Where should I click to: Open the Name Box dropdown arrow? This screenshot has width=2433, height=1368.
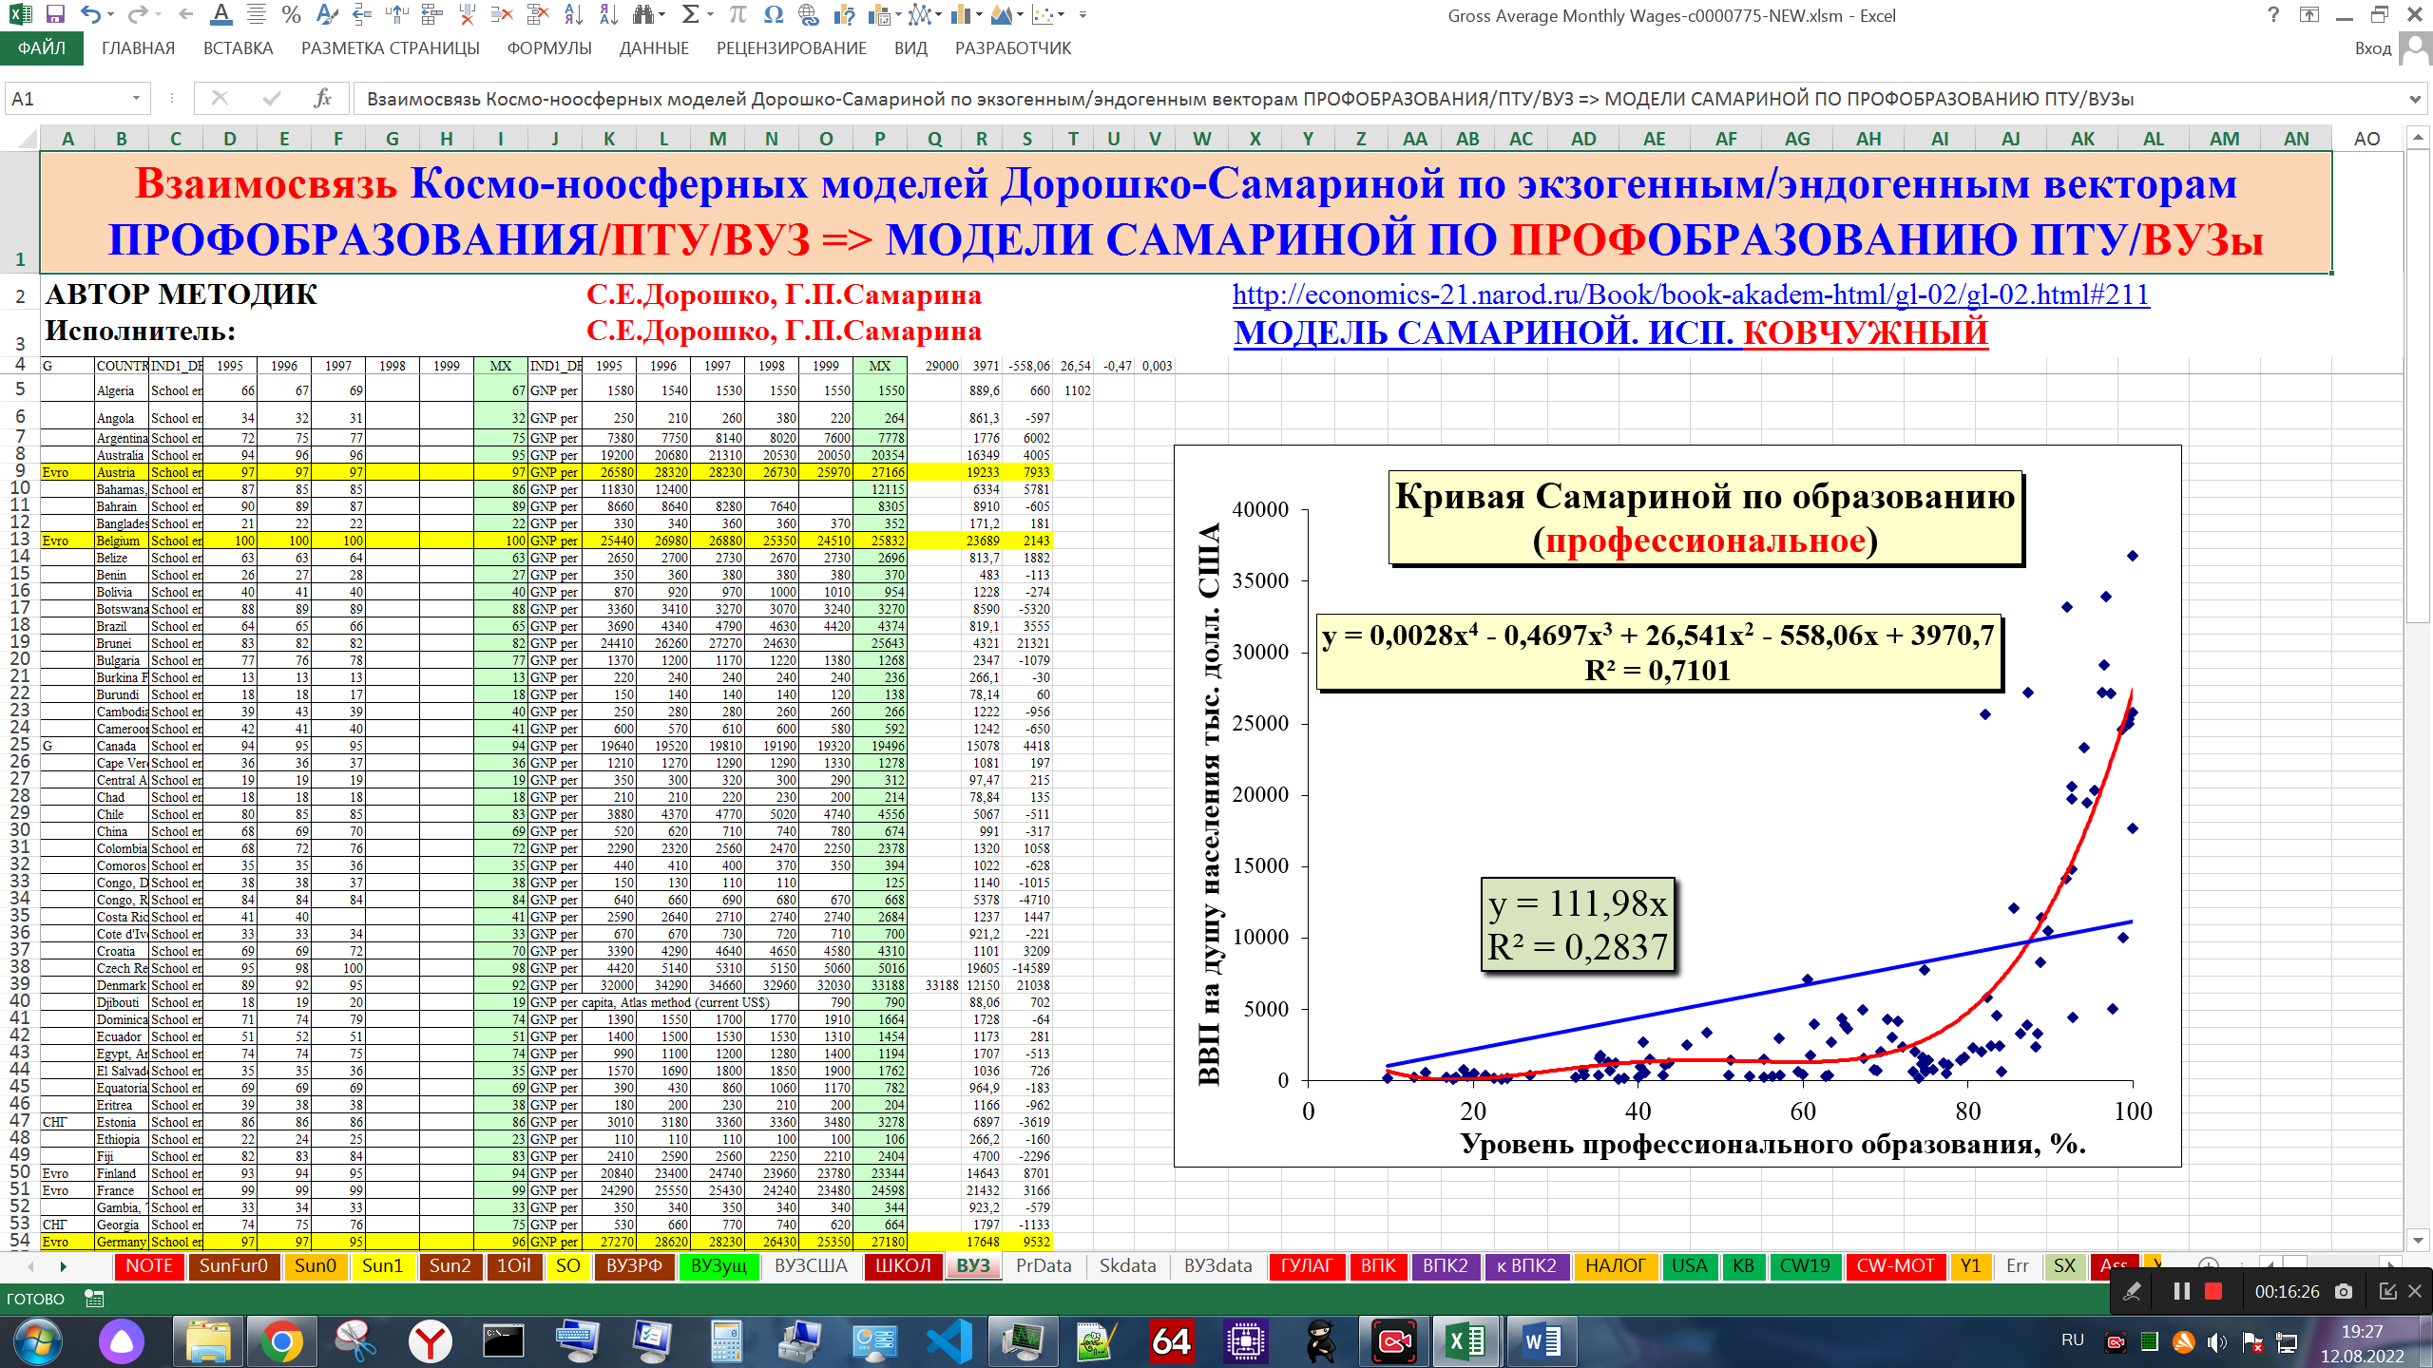coord(136,98)
